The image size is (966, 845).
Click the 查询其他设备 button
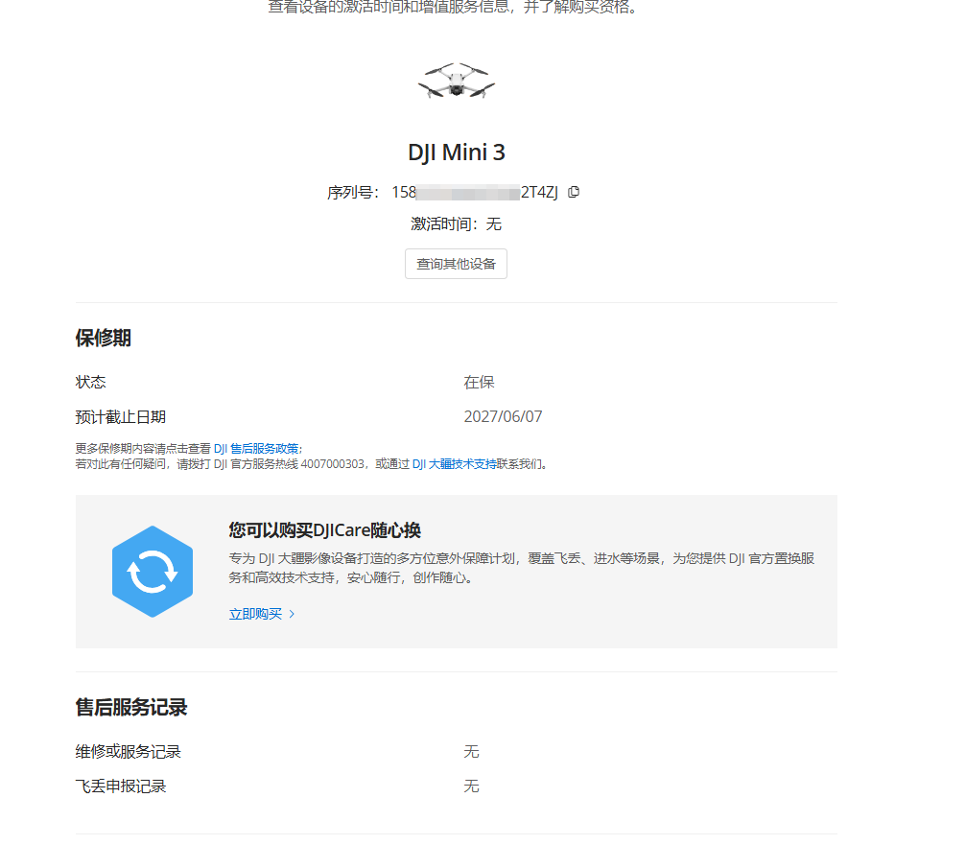[456, 264]
